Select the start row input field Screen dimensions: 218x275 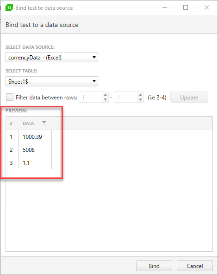[x=91, y=97]
